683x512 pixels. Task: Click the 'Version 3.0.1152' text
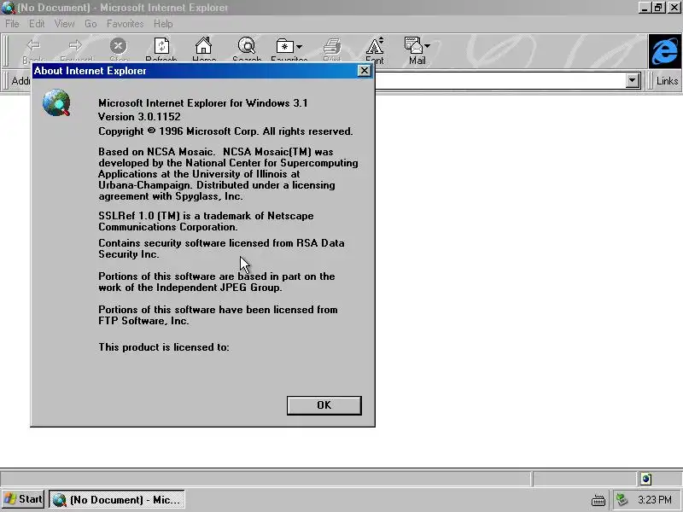point(139,117)
